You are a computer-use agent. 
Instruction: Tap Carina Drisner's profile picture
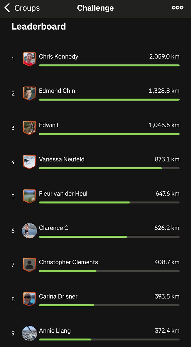click(x=29, y=299)
